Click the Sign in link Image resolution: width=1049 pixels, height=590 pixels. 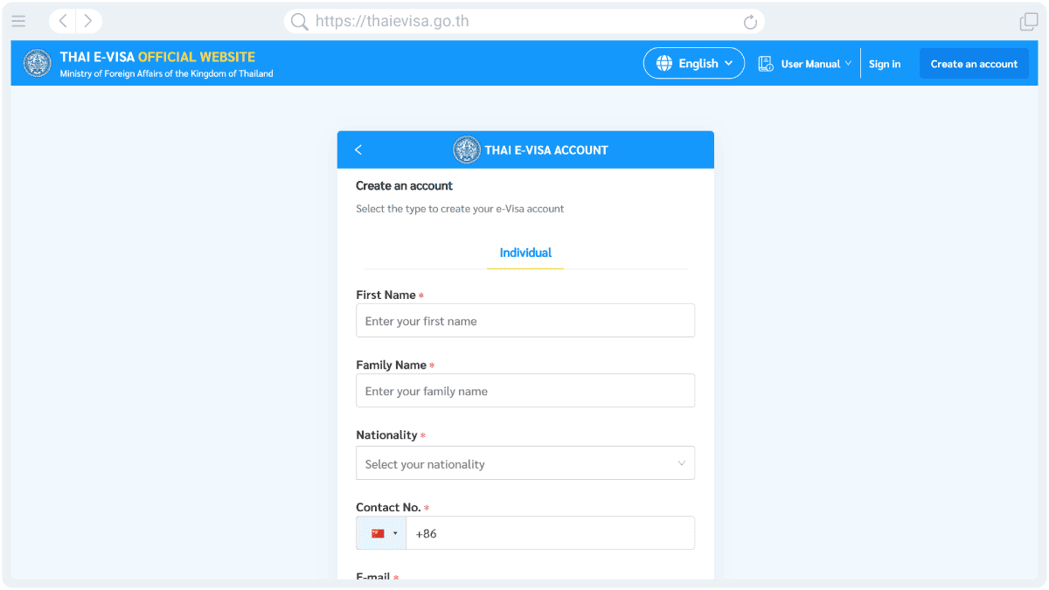pyautogui.click(x=885, y=63)
